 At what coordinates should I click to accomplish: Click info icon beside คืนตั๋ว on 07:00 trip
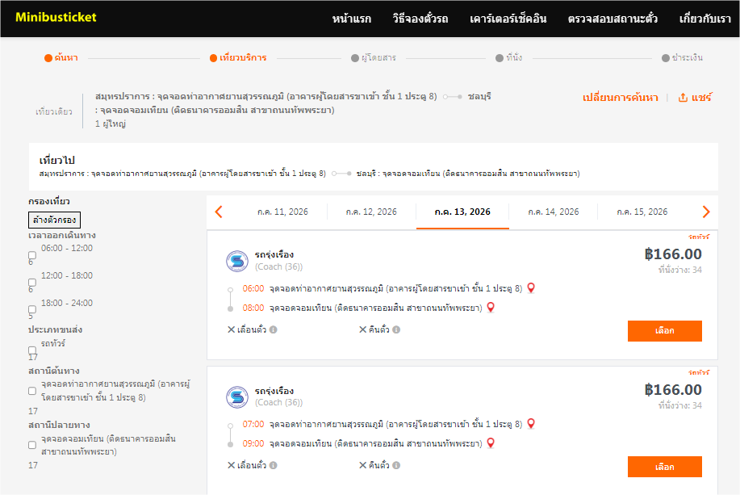396,465
